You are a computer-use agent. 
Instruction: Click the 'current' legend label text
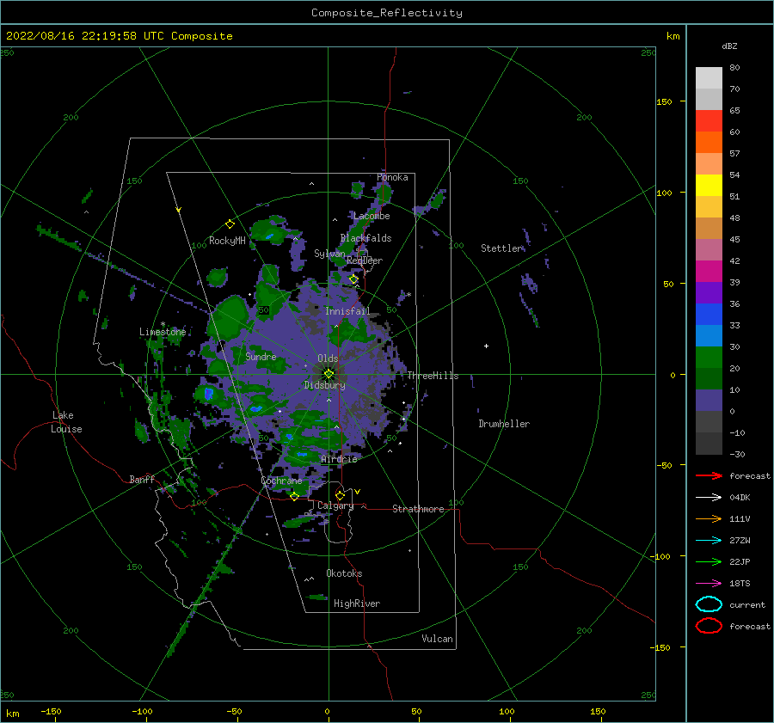pyautogui.click(x=747, y=604)
